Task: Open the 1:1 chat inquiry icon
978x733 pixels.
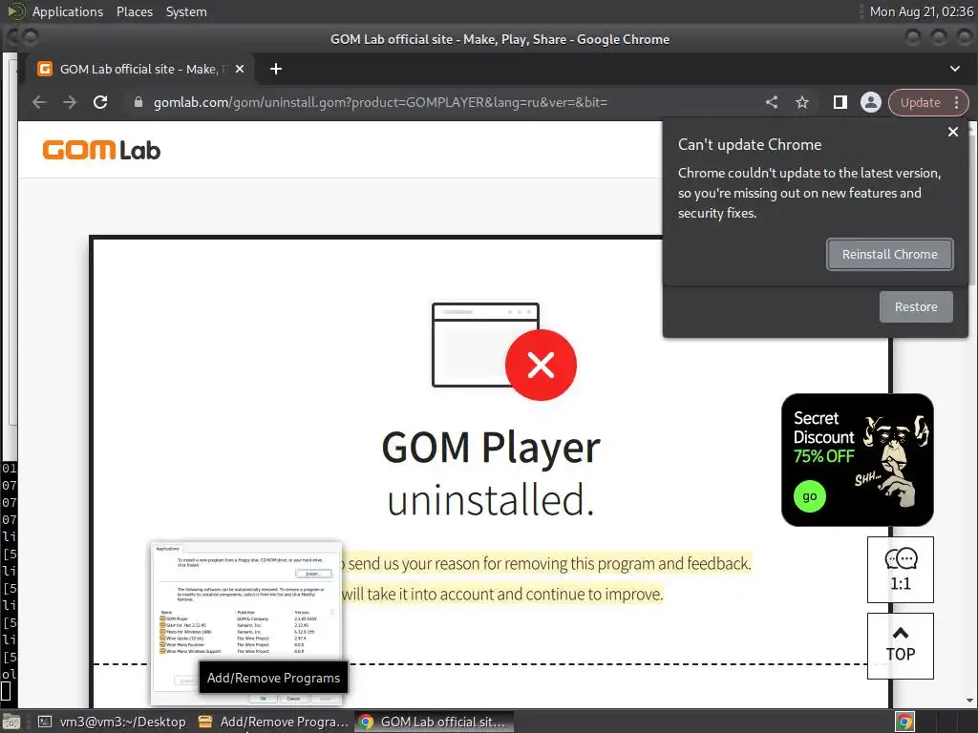Action: click(900, 569)
